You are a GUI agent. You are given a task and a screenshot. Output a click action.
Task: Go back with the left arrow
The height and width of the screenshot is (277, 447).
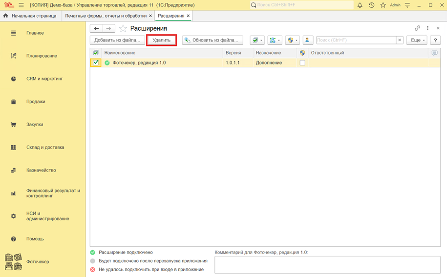point(96,29)
